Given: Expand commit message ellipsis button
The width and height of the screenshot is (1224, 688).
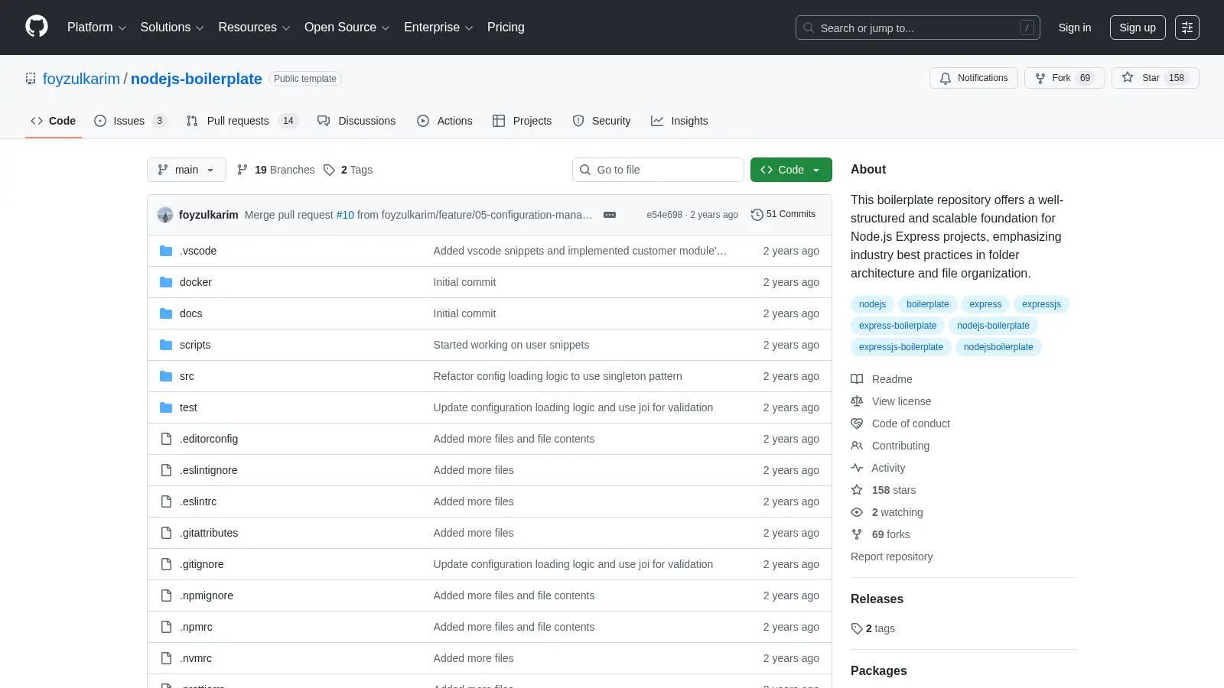Looking at the screenshot, I should click(610, 215).
